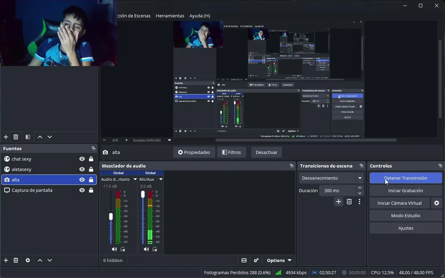Open Filtros for alta source
445x278 pixels.
click(x=231, y=153)
